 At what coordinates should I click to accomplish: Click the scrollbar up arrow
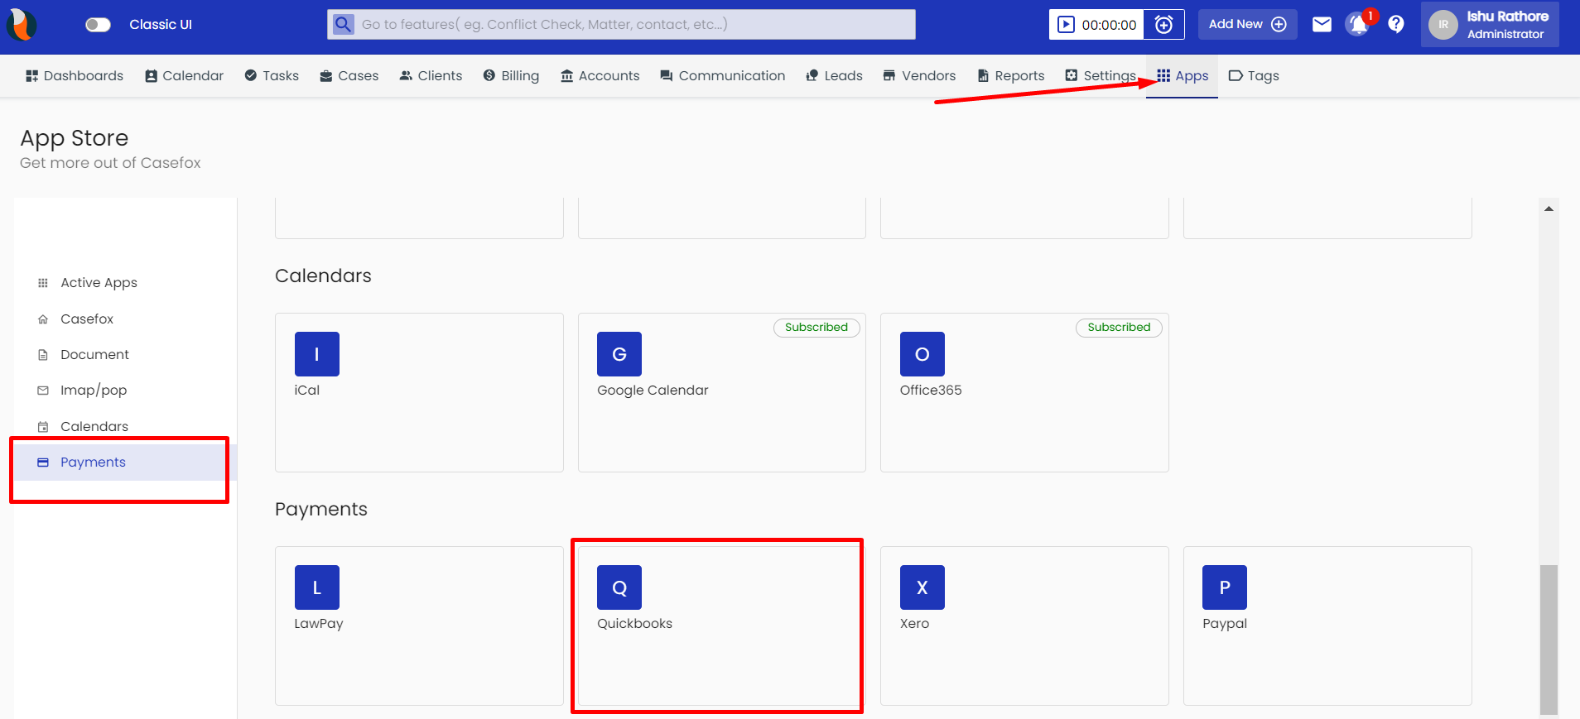click(x=1548, y=209)
